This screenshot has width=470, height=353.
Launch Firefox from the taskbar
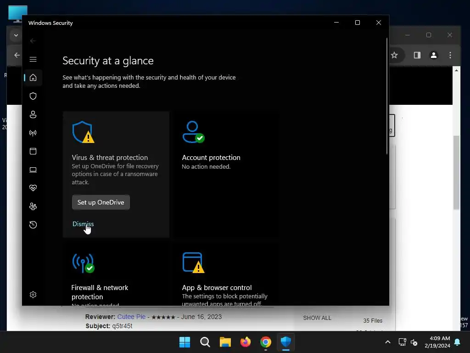[246, 342]
